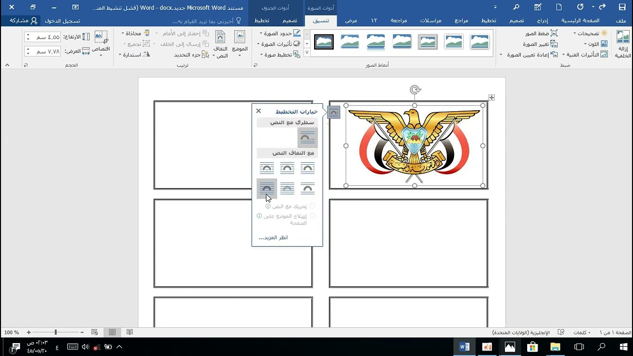Image resolution: width=633 pixels, height=356 pixels.
Task: Open the Selection Pane (جزء التحديد)
Action: [190, 55]
